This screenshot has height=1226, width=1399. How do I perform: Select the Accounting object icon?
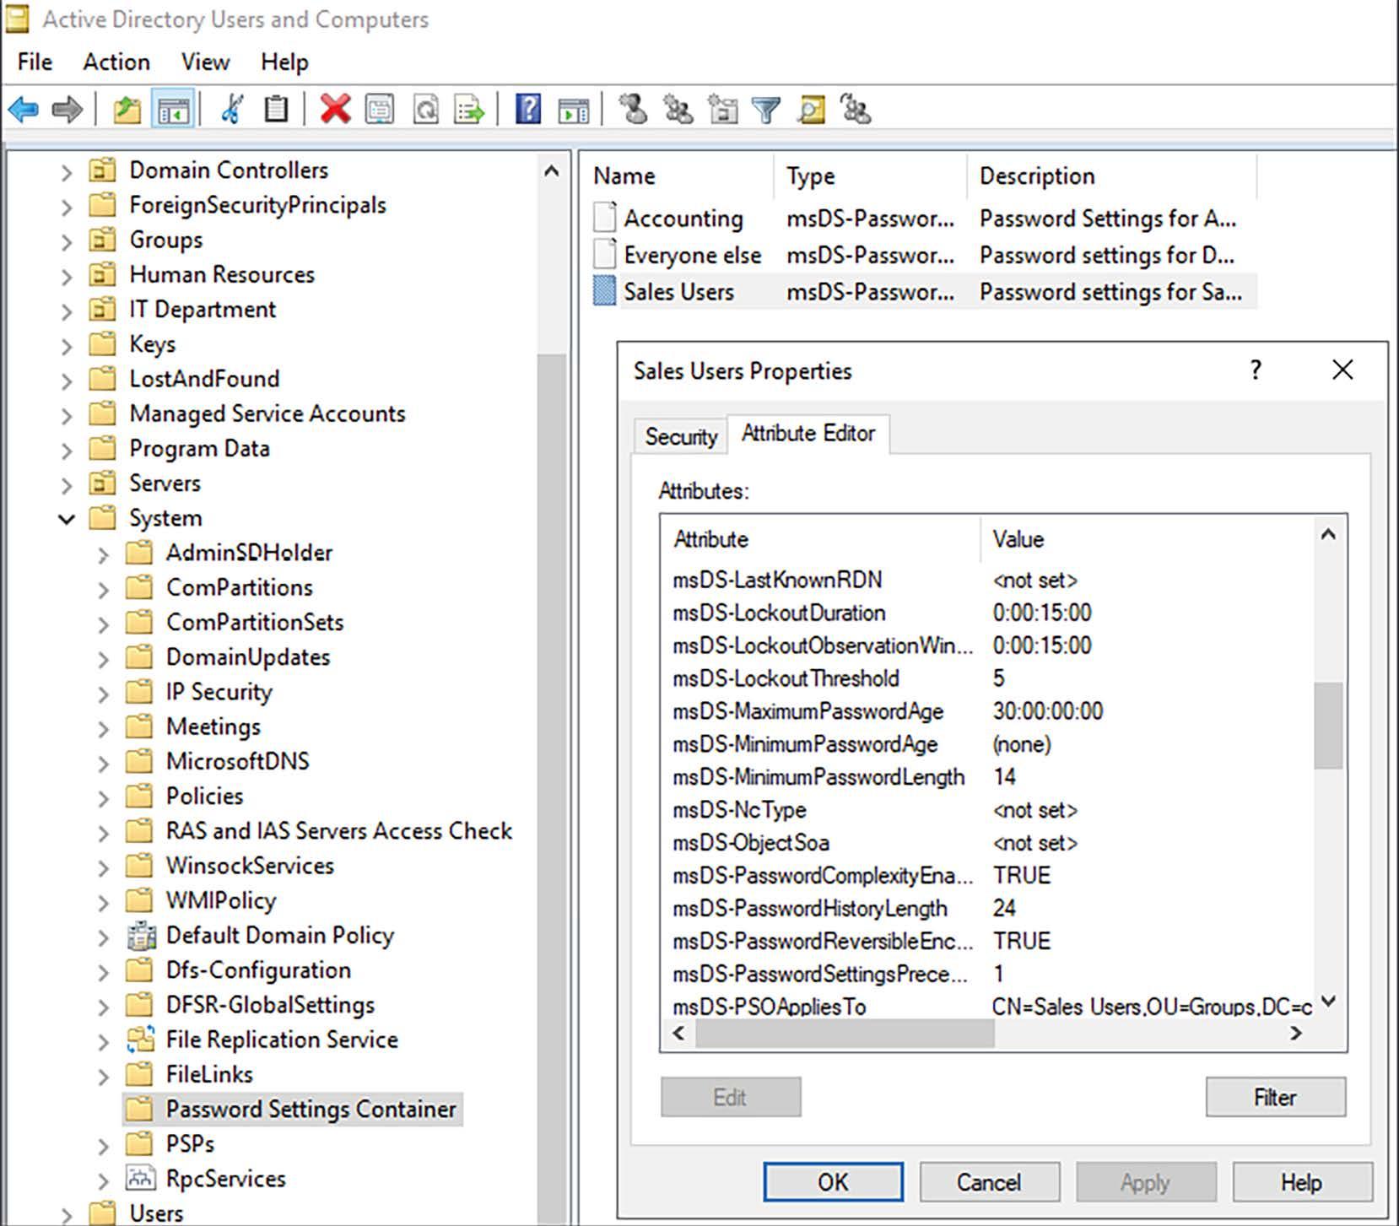(604, 218)
